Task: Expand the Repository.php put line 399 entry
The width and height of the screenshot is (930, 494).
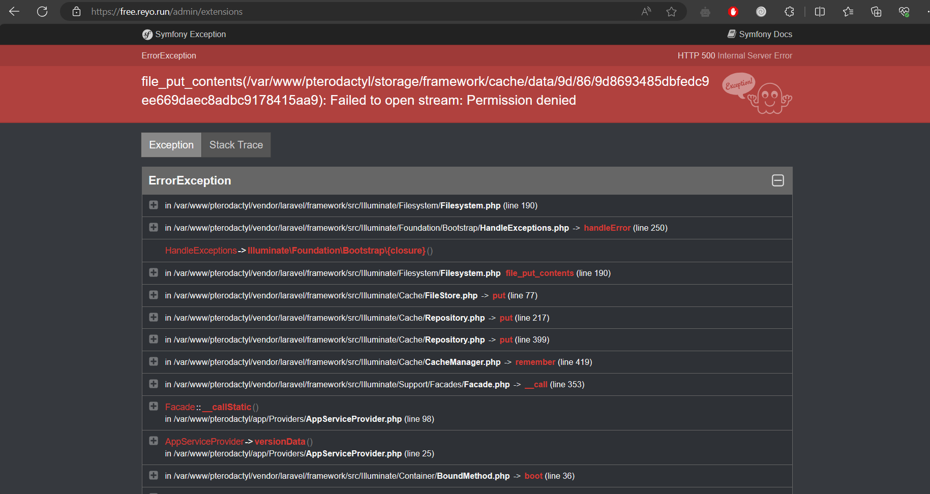Action: coord(153,339)
